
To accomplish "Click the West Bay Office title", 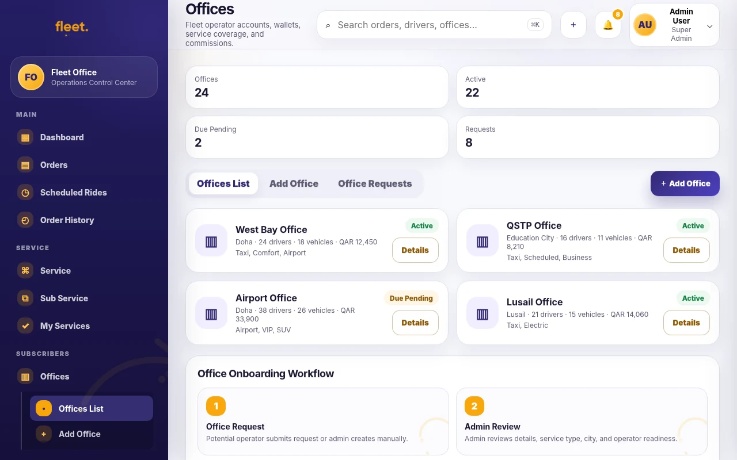I will tap(271, 229).
